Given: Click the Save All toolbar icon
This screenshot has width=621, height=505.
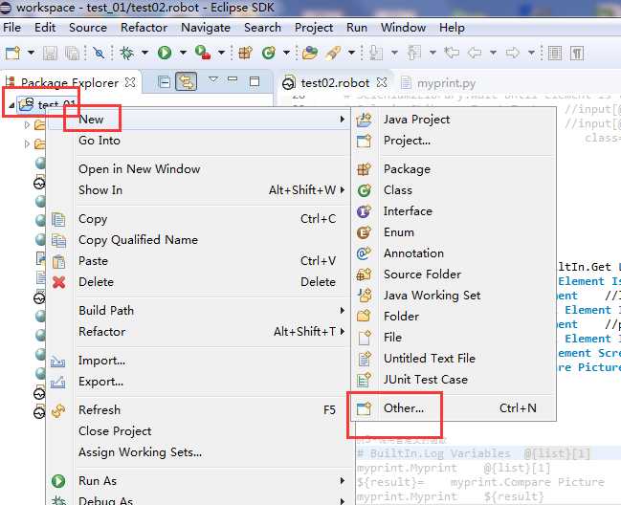Looking at the screenshot, I should (x=72, y=53).
